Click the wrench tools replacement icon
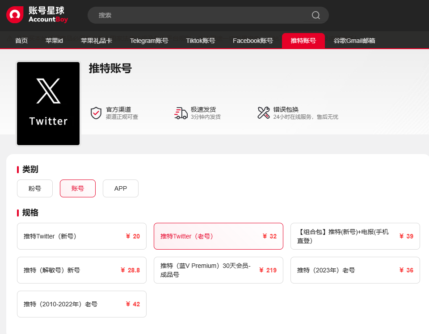Viewport: 429px width, 334px height. tap(264, 113)
